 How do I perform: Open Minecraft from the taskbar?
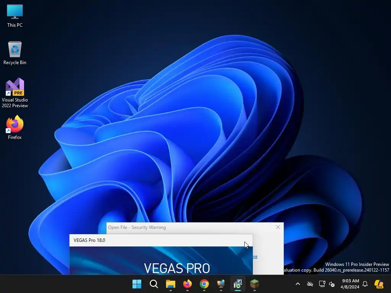pyautogui.click(x=255, y=284)
